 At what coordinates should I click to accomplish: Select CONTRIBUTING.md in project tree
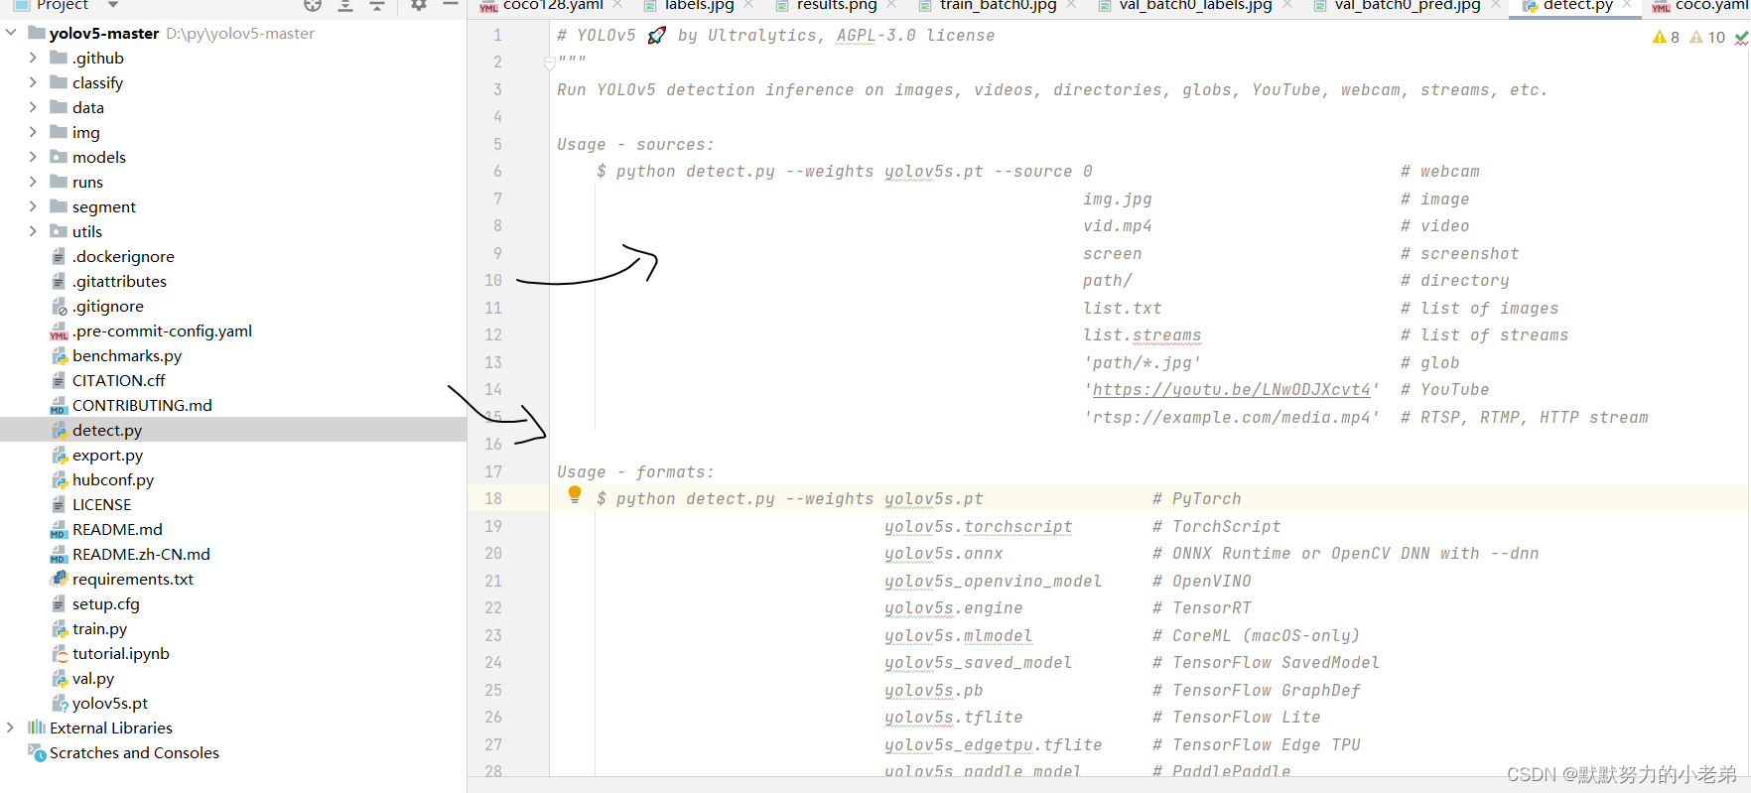pos(142,405)
